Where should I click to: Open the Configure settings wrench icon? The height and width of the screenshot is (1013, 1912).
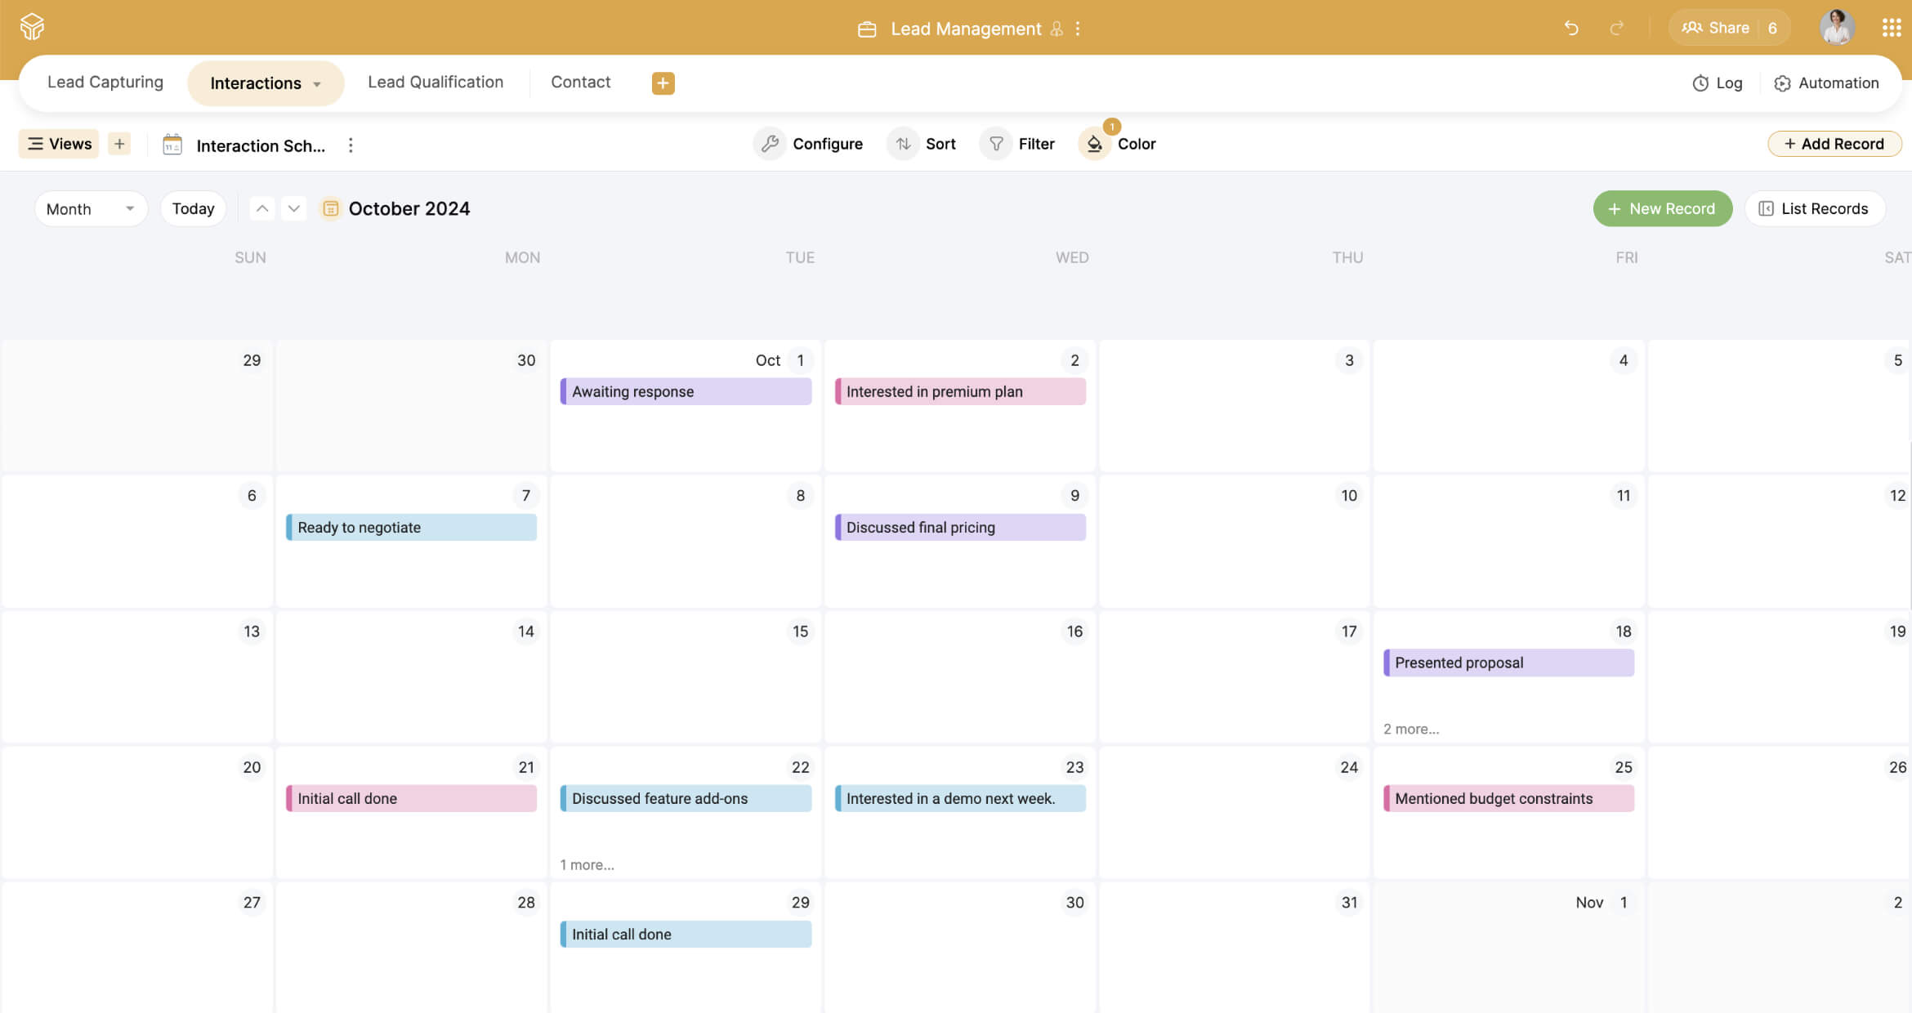pyautogui.click(x=769, y=143)
